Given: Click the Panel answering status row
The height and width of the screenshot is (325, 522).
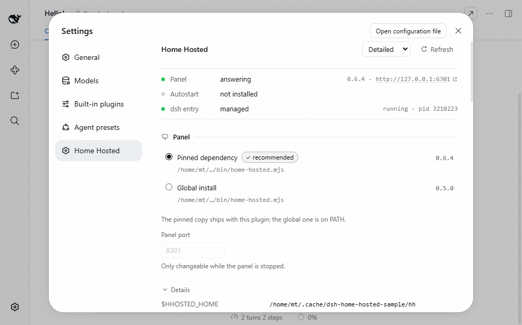Looking at the screenshot, I should pyautogui.click(x=309, y=79).
